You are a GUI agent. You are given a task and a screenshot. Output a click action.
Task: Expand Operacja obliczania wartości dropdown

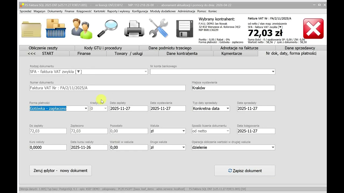point(273,147)
